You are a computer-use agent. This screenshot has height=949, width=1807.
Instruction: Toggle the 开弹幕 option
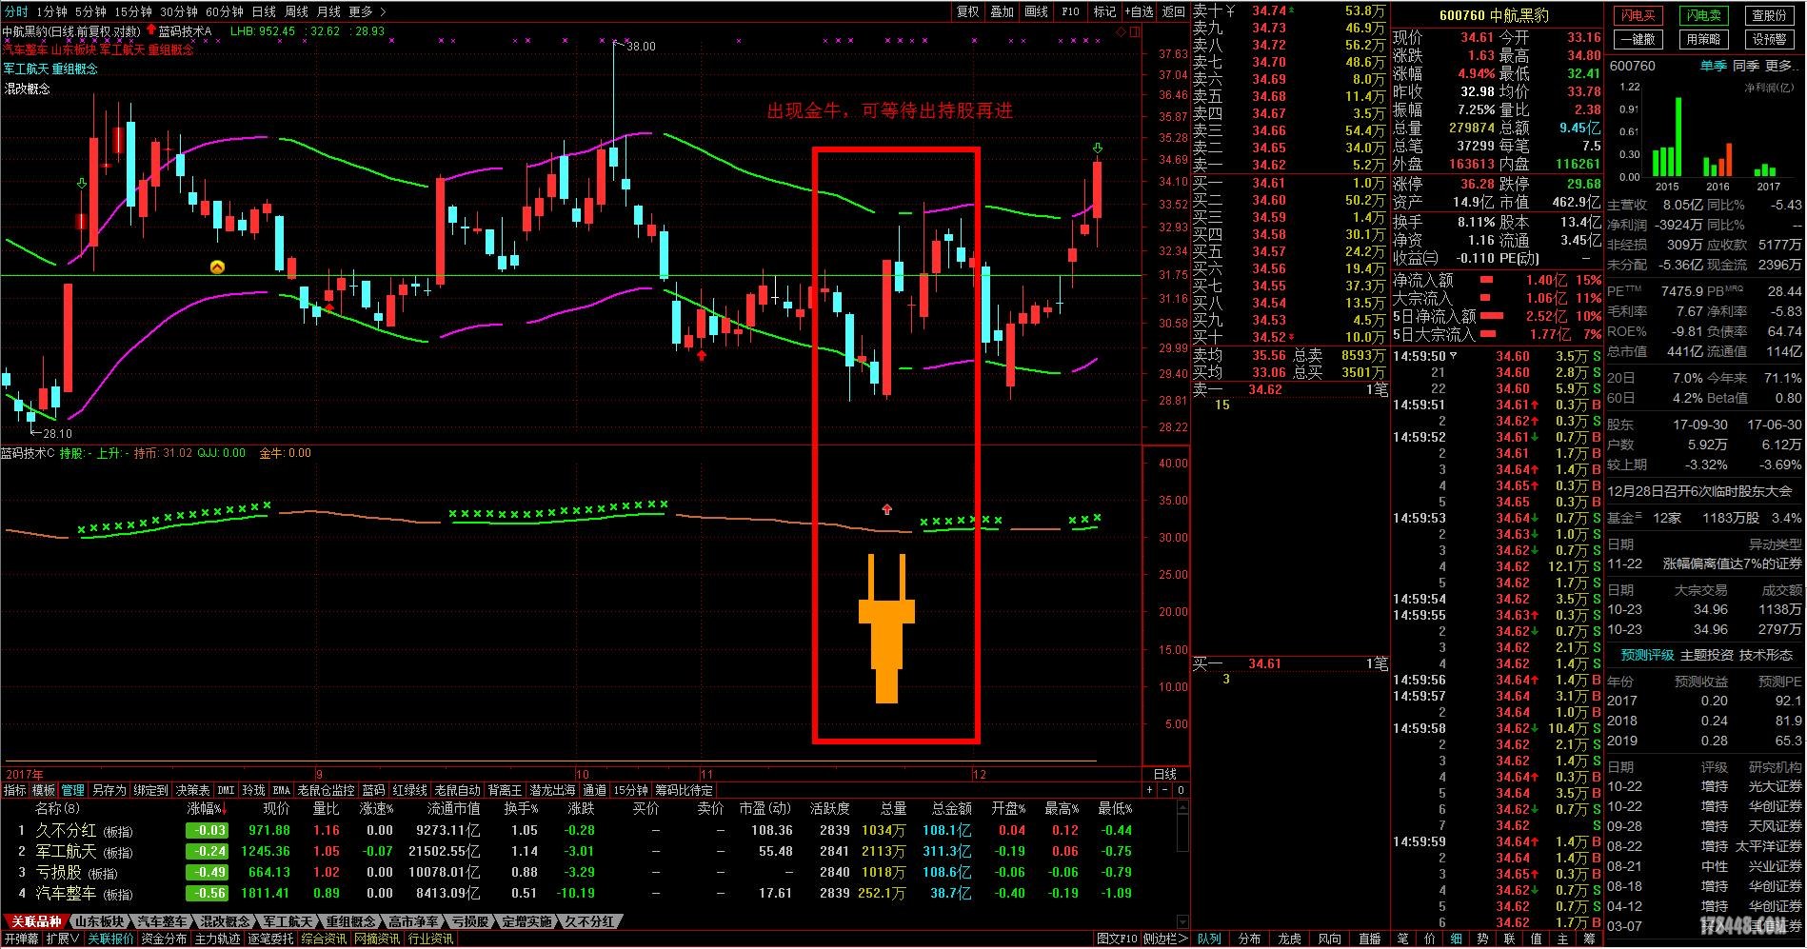click(21, 939)
